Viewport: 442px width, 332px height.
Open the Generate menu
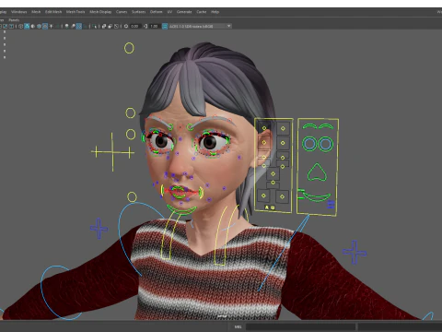184,12
